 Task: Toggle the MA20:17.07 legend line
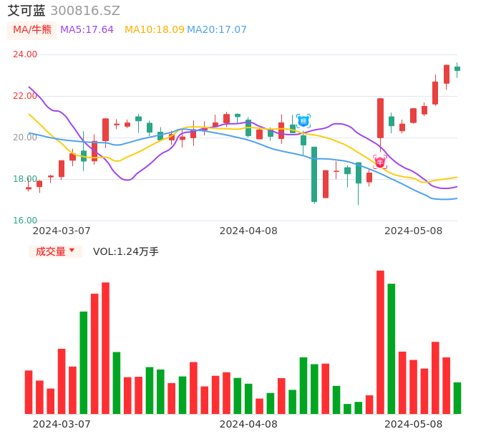[217, 30]
